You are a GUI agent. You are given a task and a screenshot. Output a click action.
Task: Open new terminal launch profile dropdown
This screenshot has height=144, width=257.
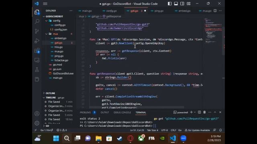(195, 112)
